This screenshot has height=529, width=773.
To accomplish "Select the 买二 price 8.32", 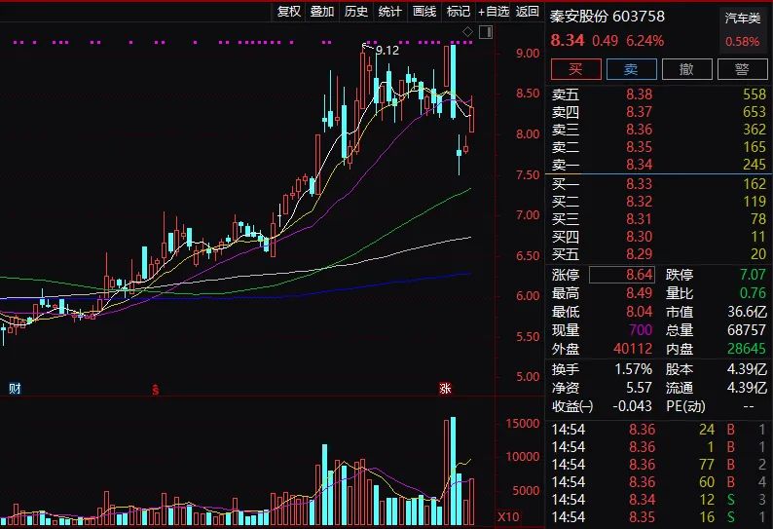I will coord(639,202).
